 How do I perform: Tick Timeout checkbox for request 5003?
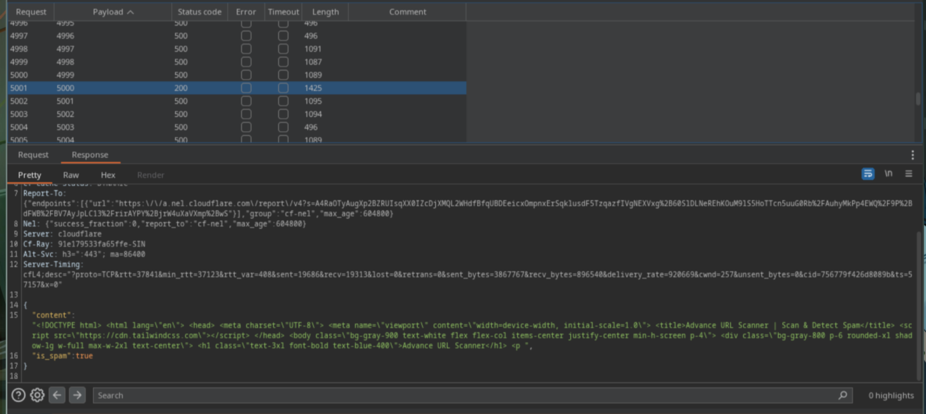[283, 114]
